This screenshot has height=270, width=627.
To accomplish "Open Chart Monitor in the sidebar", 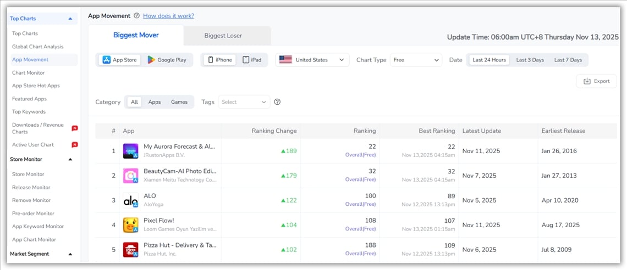I will (x=29, y=73).
